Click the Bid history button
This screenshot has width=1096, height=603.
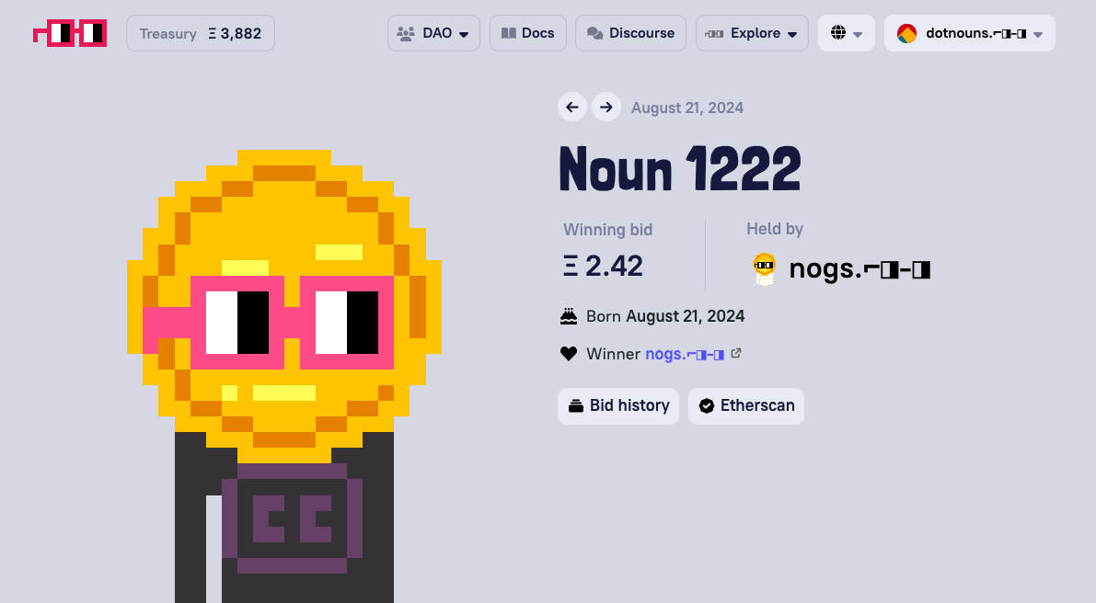point(617,405)
